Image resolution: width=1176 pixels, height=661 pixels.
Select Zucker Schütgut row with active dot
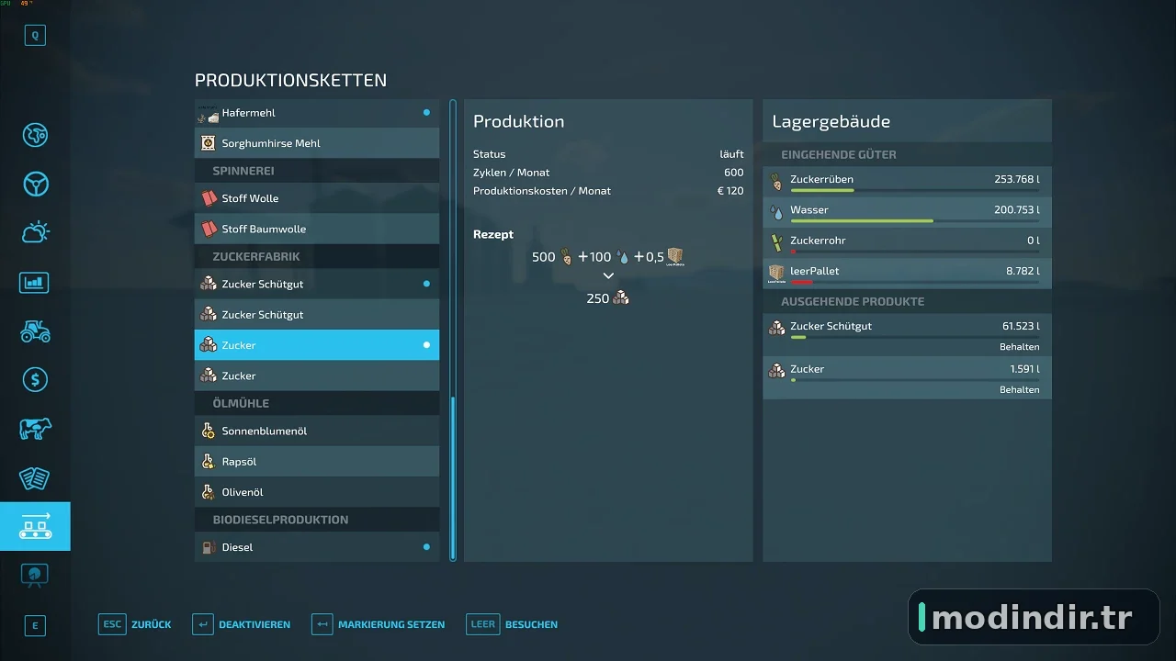tap(317, 284)
